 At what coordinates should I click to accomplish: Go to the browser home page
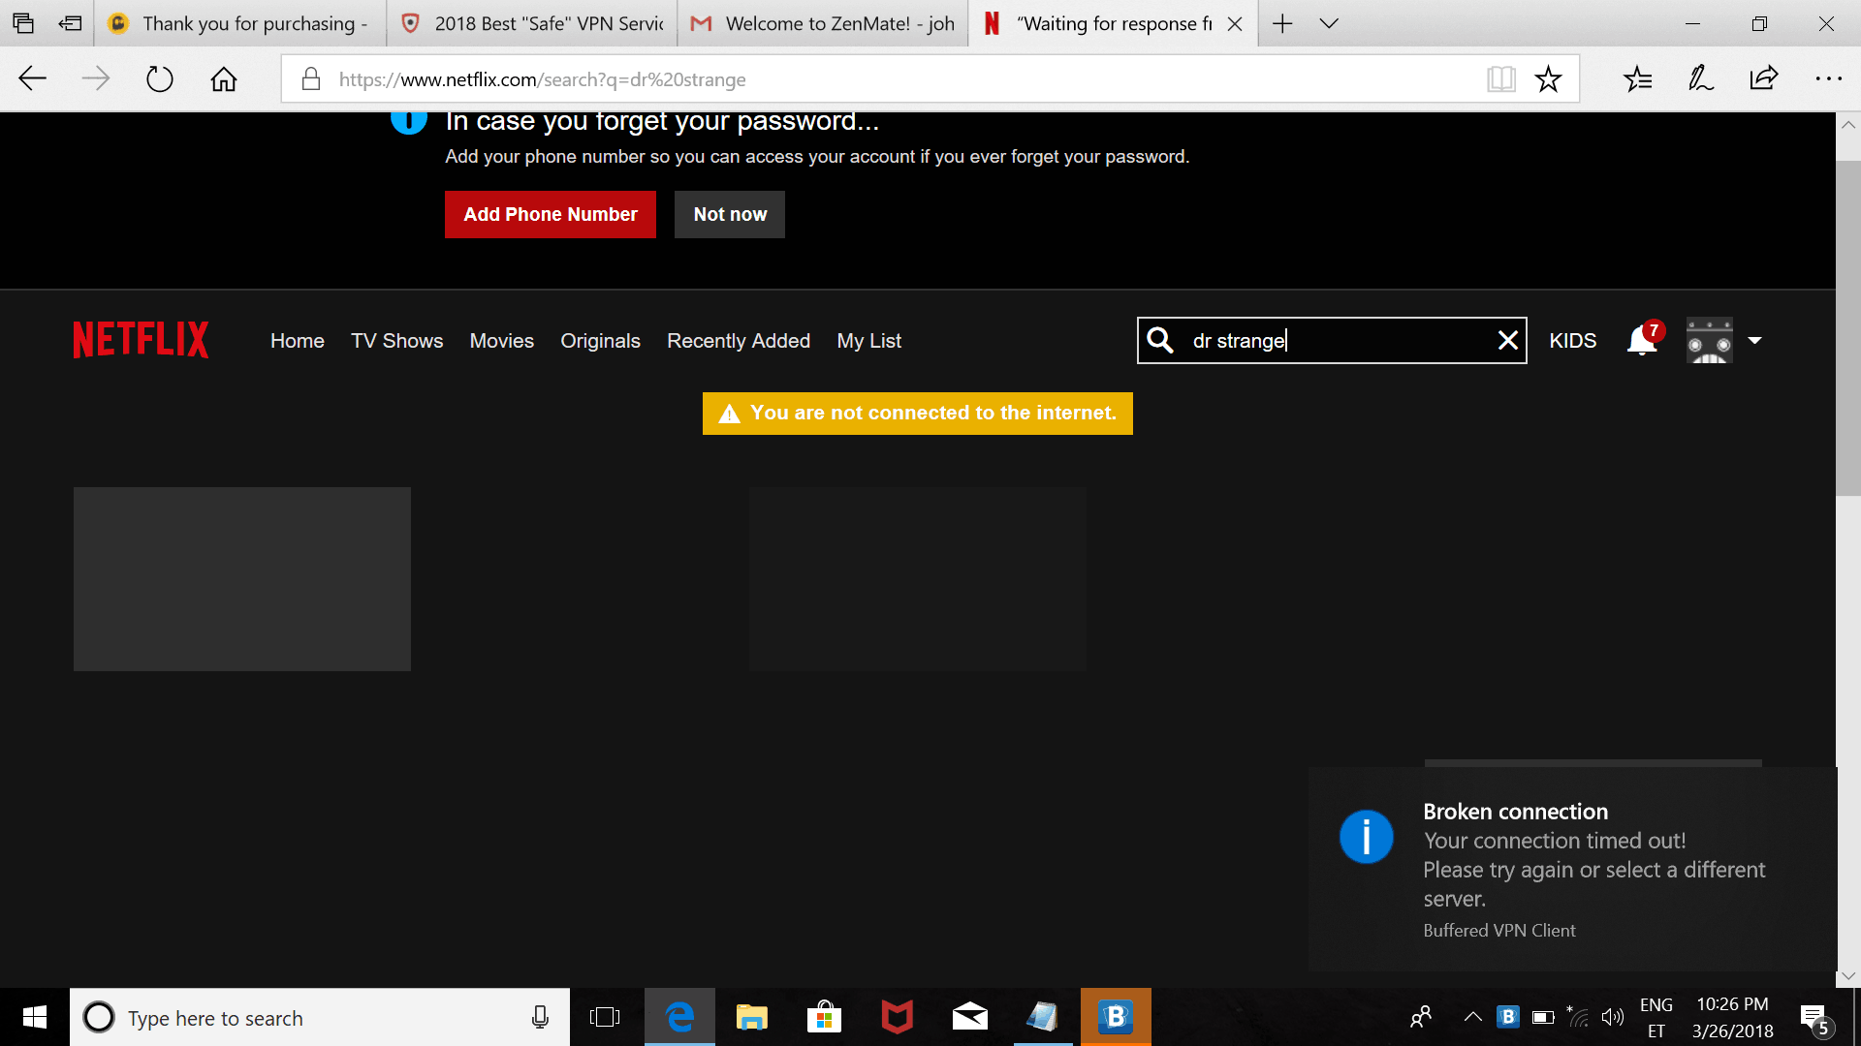[224, 78]
